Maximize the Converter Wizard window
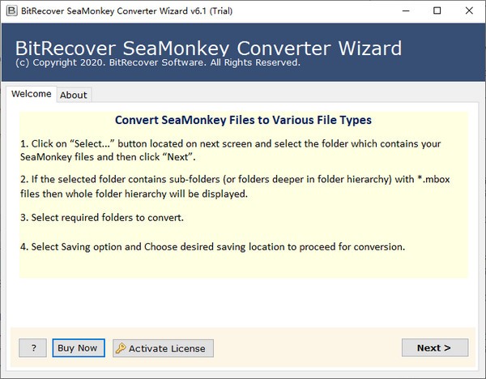The width and height of the screenshot is (486, 379). tap(437, 11)
